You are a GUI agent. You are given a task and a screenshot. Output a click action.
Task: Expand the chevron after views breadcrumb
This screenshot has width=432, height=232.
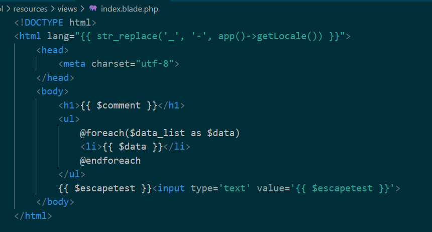[82, 9]
